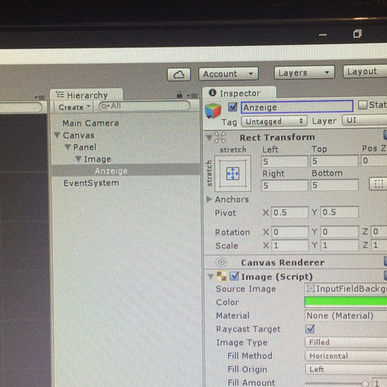The image size is (387, 387).
Task: Open the Image (Script) help icon
Action: point(385,275)
